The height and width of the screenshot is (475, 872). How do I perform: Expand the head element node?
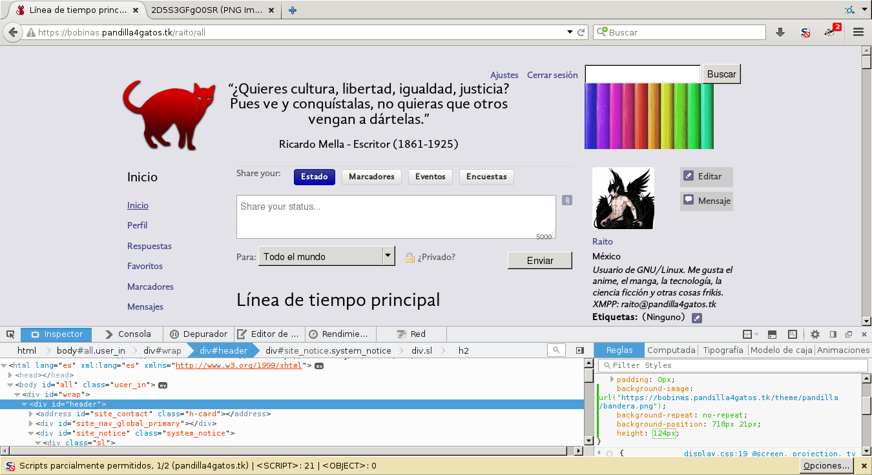point(10,375)
